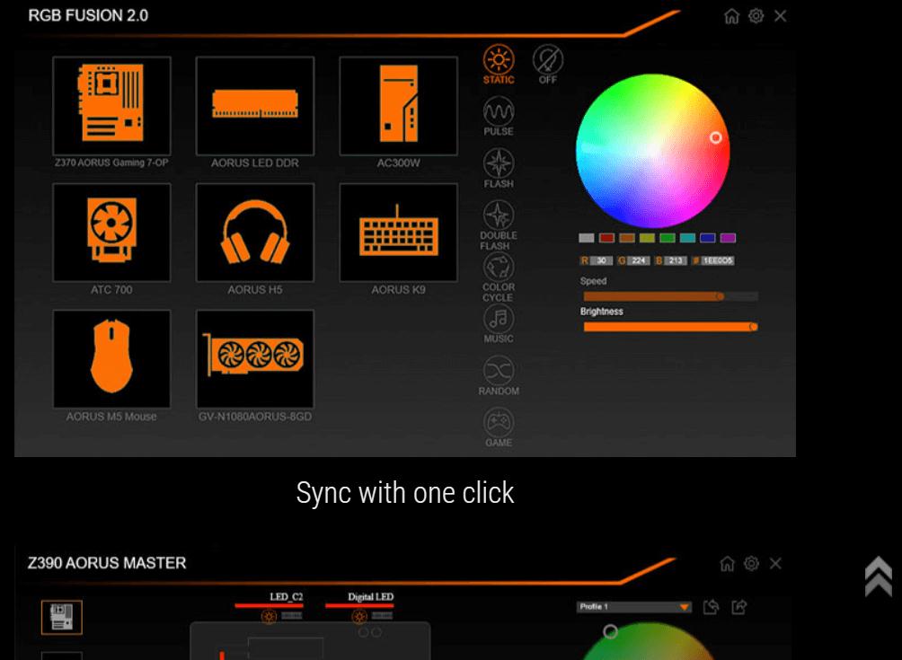
Task: Pick the cyan color swatch
Action: pyautogui.click(x=687, y=238)
